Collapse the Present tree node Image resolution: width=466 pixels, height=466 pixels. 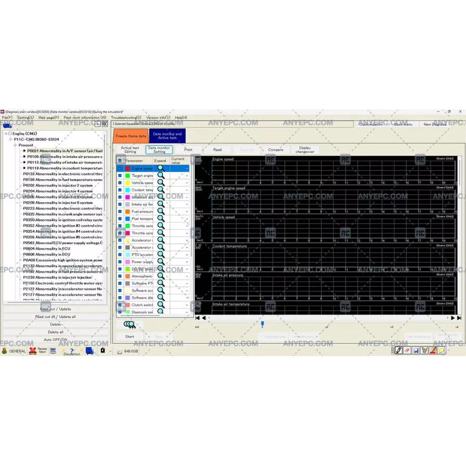point(15,145)
